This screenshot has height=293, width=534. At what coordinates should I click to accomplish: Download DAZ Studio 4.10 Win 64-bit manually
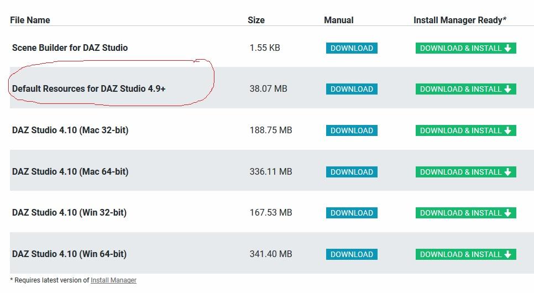point(352,254)
